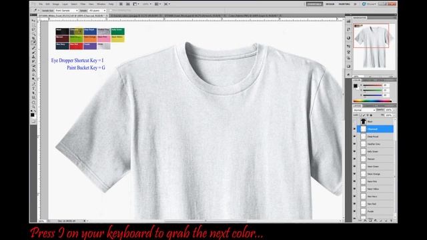Screen dimensions: 427x240
Task: Select the Lasso tool in the toolbox
Action: (33, 29)
